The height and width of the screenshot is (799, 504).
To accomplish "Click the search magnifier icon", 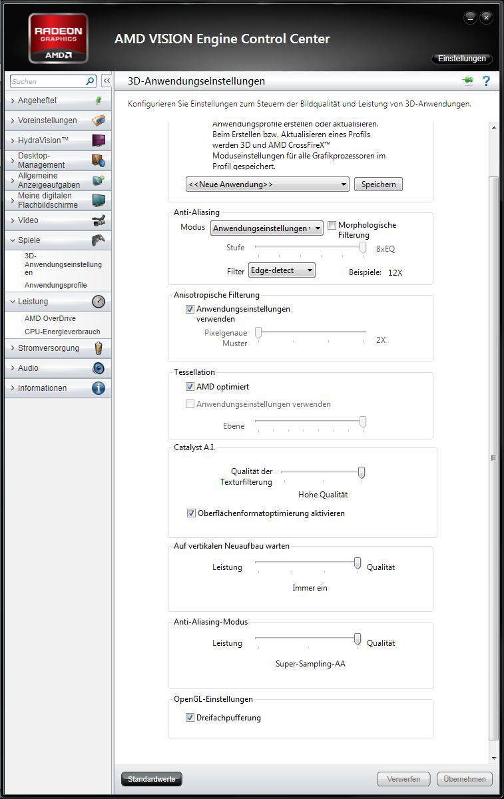I will pyautogui.click(x=91, y=81).
